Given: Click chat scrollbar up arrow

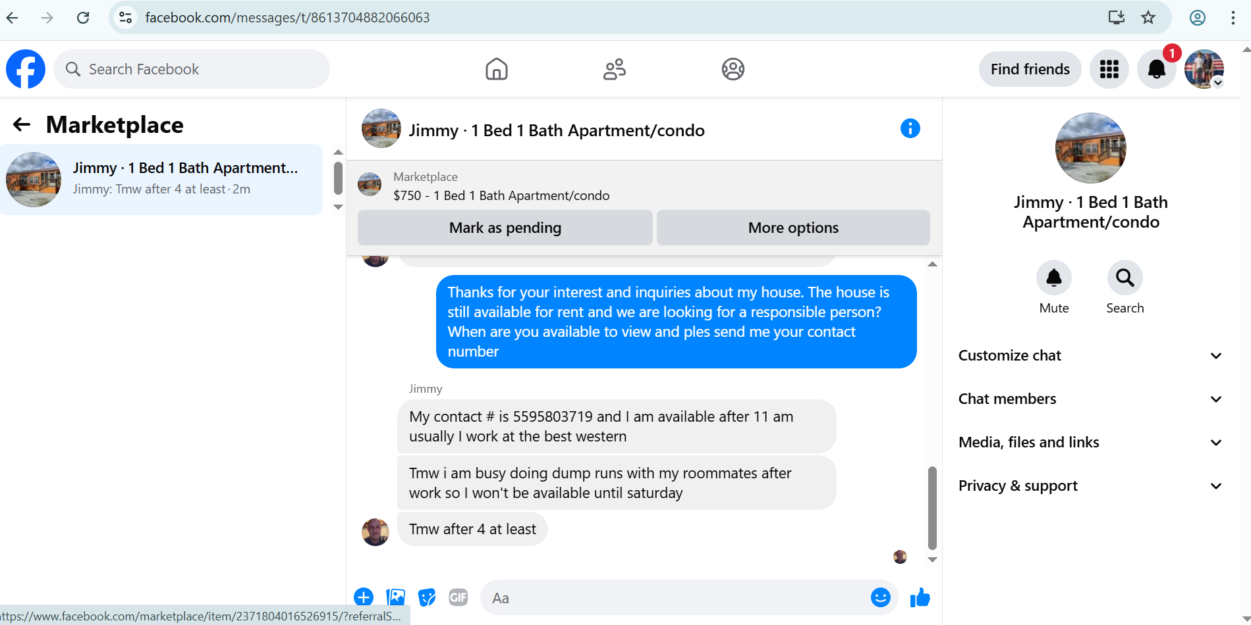Looking at the screenshot, I should [932, 264].
